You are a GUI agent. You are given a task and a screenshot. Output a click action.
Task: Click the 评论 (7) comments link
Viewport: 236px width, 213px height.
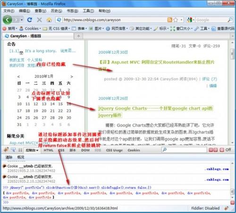210,79
